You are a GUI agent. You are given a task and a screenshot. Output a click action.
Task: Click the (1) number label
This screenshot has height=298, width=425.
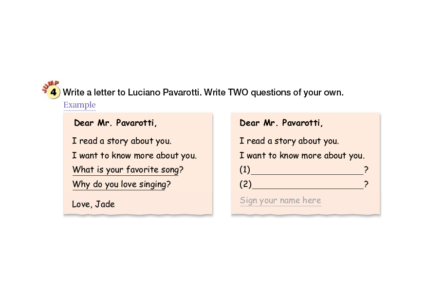(245, 170)
